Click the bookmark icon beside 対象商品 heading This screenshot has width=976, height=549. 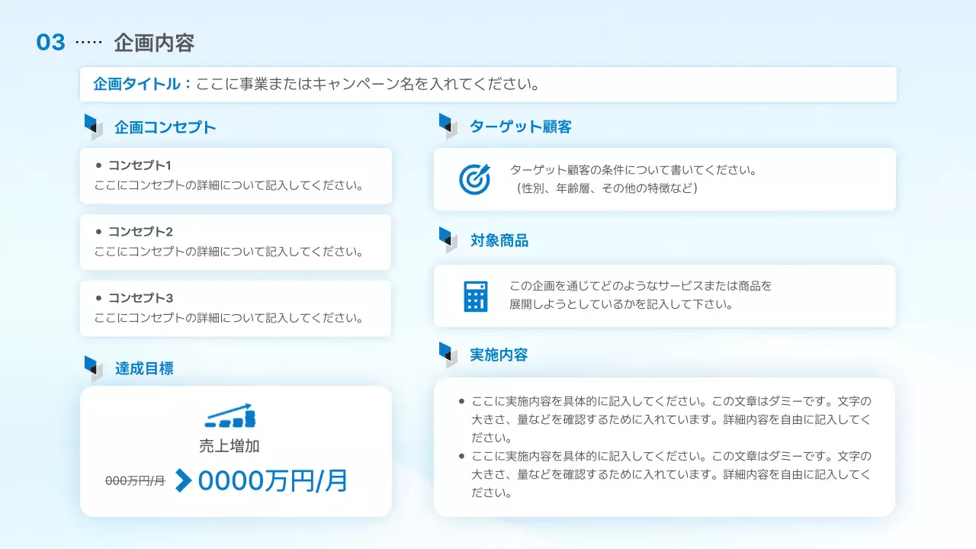point(447,239)
